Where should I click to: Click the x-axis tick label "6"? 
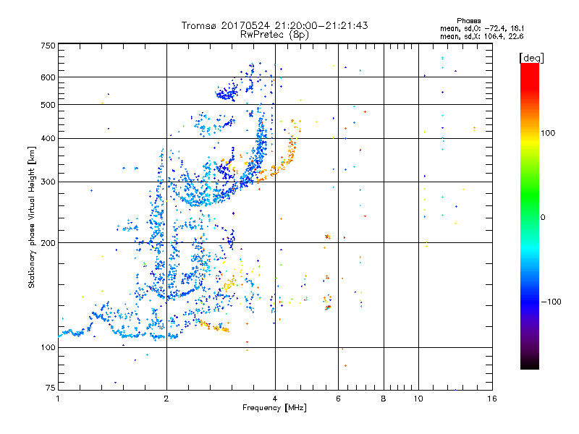click(x=338, y=399)
